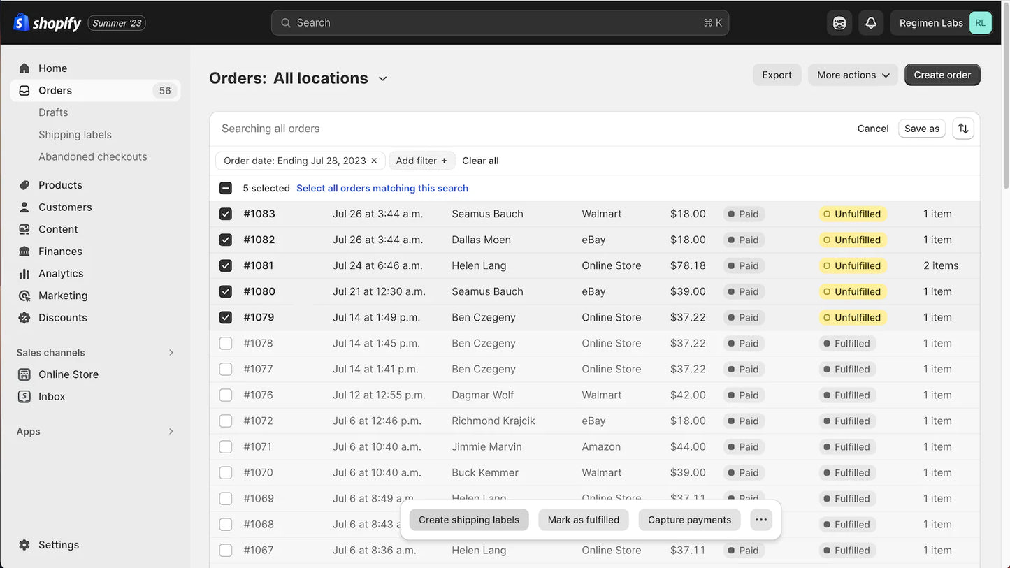Screen dimensions: 1010x568
Task: Click the Create order button
Action: point(942,74)
